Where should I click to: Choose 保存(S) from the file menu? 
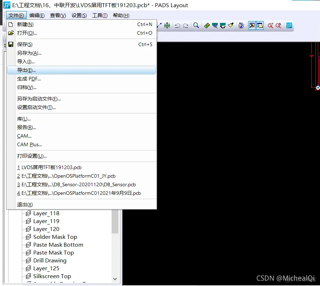tap(82, 44)
